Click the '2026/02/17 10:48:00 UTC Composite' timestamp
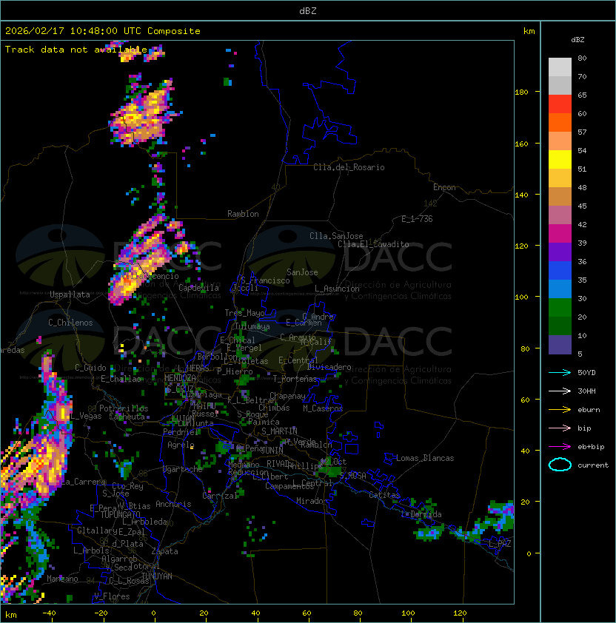The width and height of the screenshot is (616, 623). (103, 31)
